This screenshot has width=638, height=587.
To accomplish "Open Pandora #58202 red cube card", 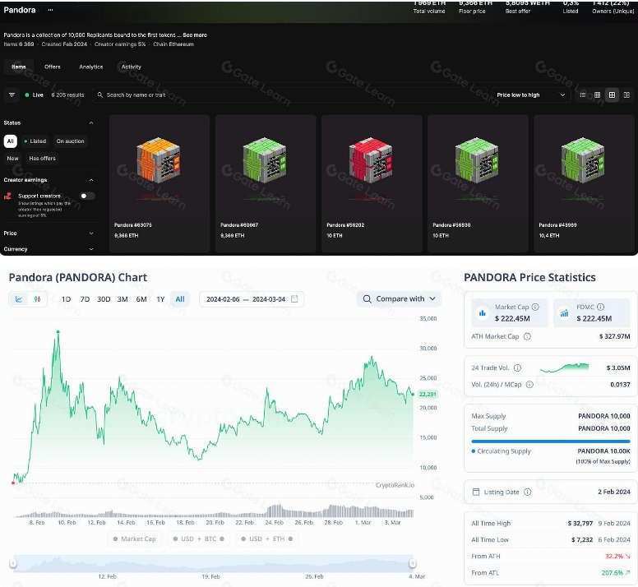I will [372, 183].
